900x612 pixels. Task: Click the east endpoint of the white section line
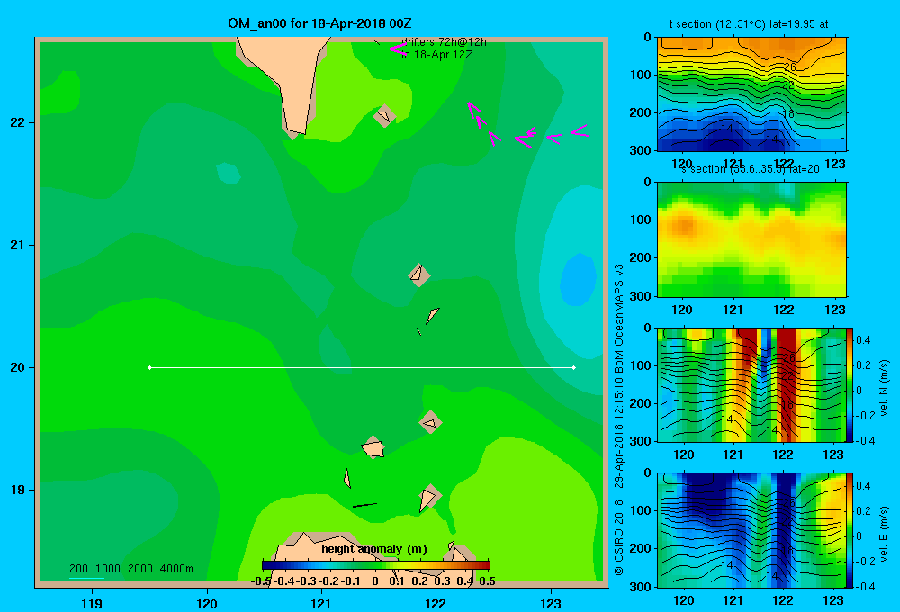click(574, 367)
